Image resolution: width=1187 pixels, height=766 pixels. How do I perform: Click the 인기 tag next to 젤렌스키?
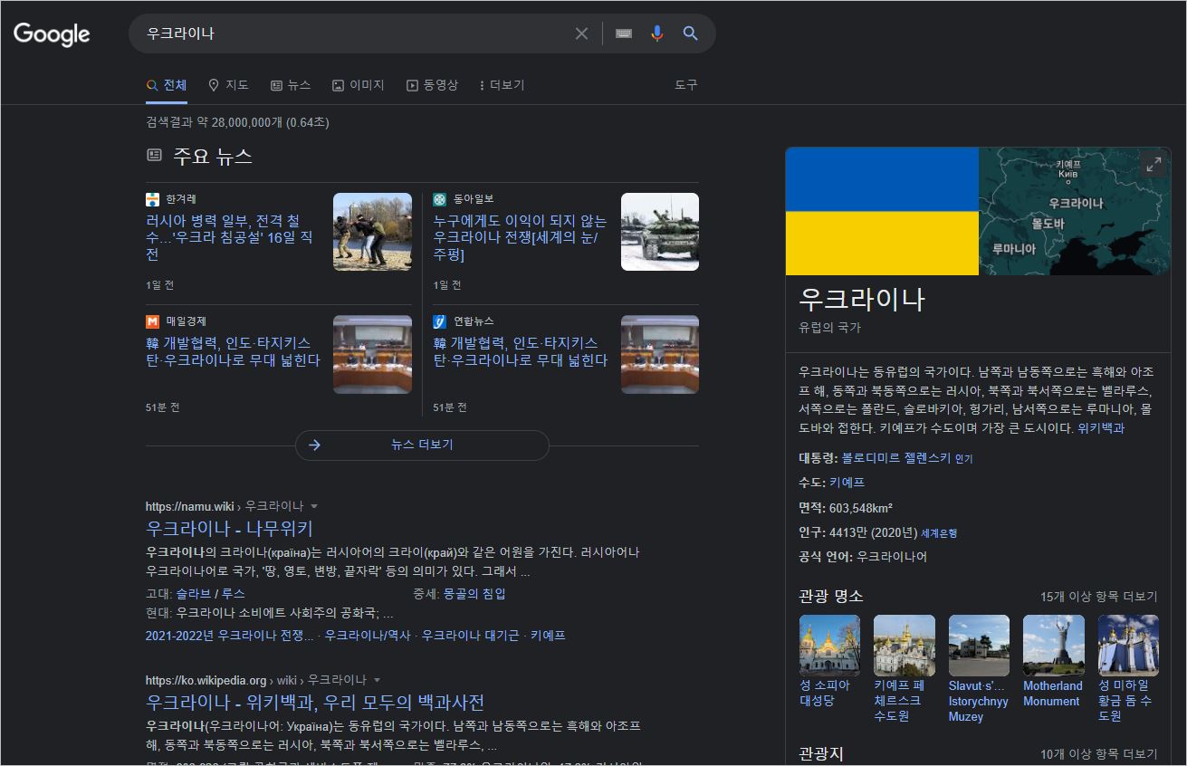coord(964,459)
